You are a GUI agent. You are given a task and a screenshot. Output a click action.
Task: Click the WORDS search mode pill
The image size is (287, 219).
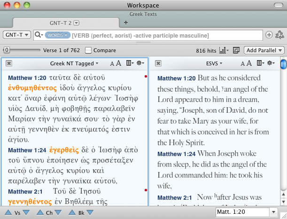(57, 35)
